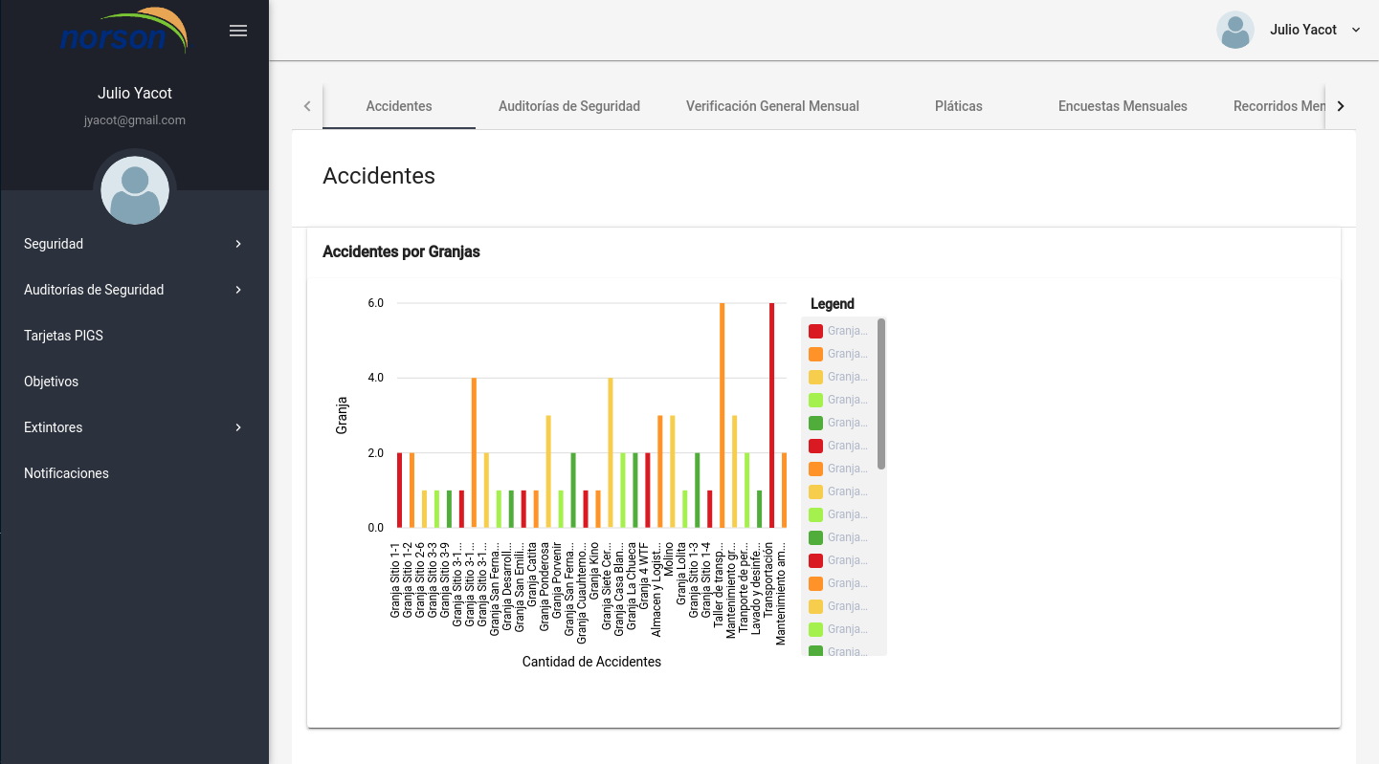
Task: Click the red Granja Sitio 1-1 bar
Action: [399, 491]
